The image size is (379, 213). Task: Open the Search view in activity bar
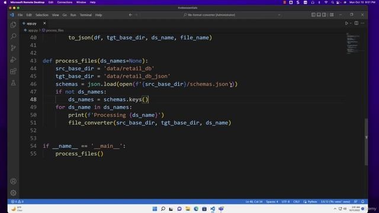(x=13, y=36)
